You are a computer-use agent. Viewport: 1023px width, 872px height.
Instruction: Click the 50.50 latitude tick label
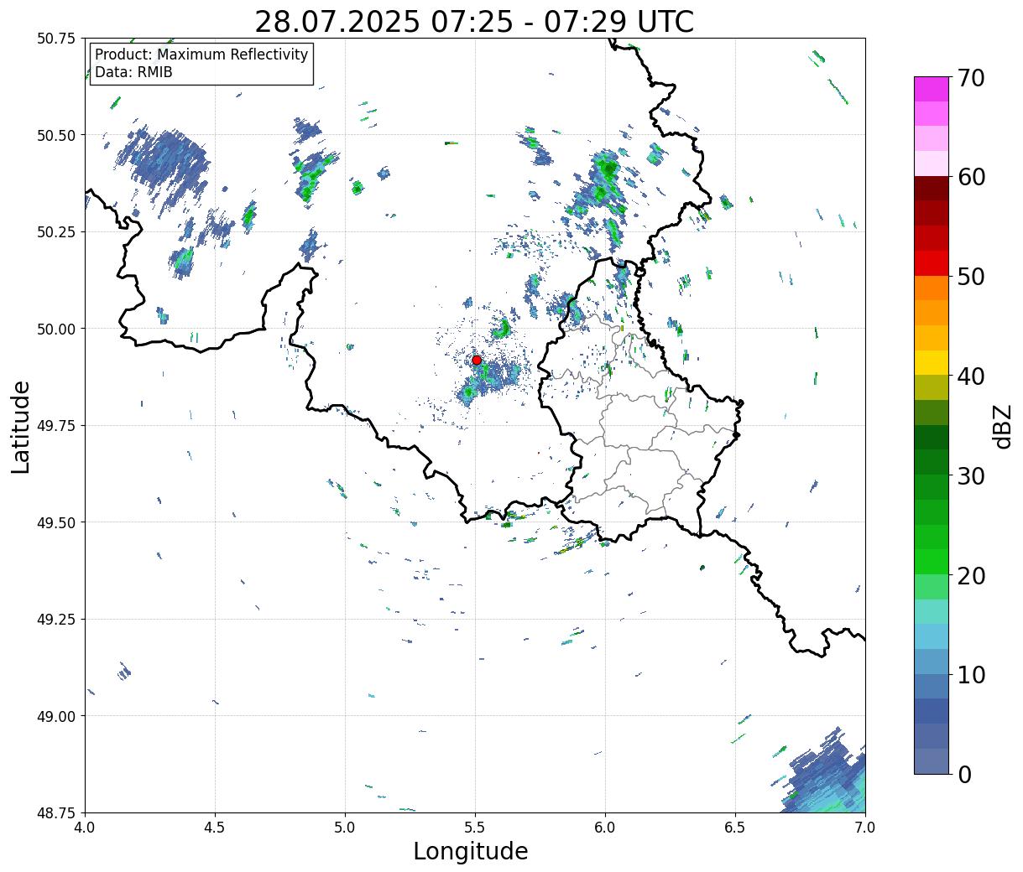point(56,135)
